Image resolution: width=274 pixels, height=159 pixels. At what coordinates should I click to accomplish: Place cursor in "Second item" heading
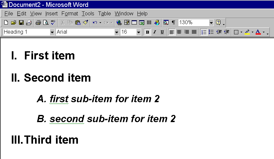tap(57, 78)
